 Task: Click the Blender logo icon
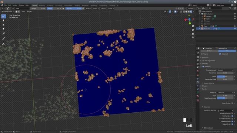pos(2,5)
